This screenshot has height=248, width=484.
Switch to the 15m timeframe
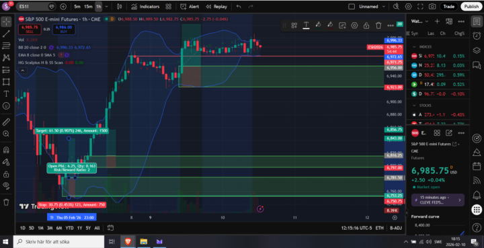click(88, 7)
